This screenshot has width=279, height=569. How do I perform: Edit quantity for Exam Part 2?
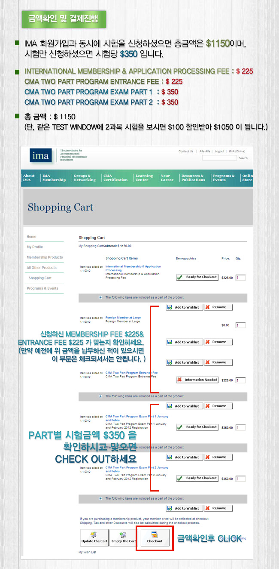(x=241, y=479)
